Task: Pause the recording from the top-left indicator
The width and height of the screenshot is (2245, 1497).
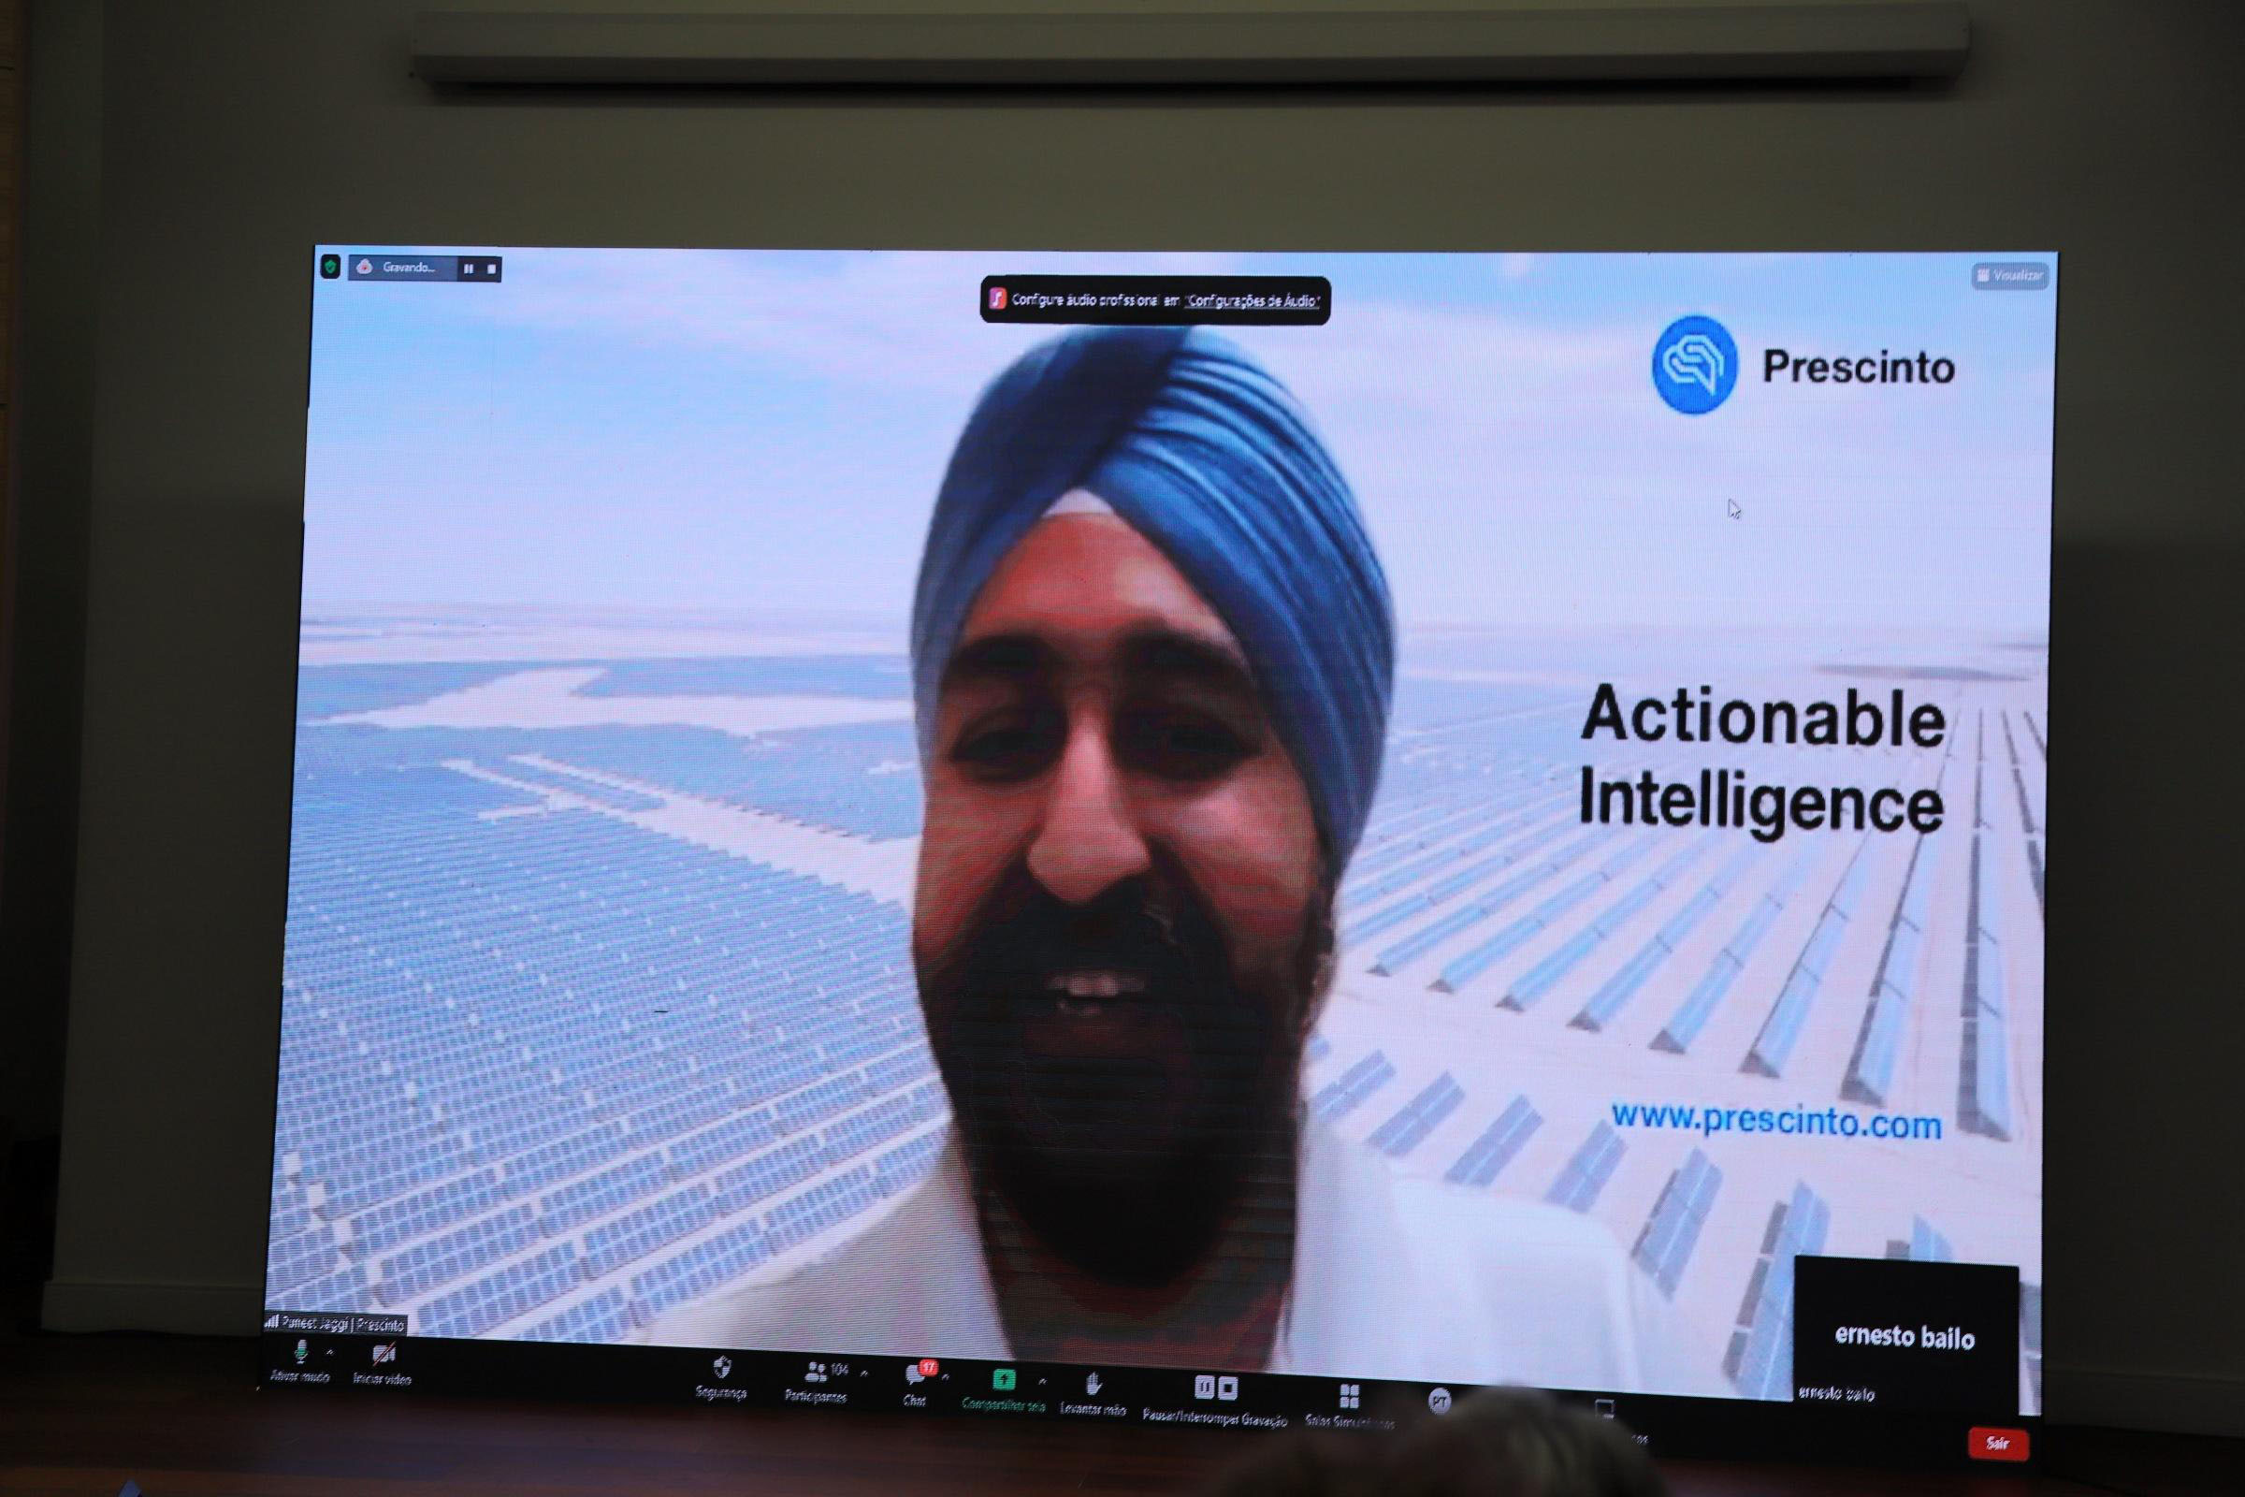Action: [x=469, y=269]
